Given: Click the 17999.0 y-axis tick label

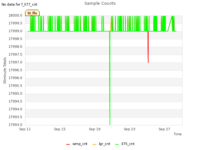Looking at the screenshot, I should pos(15,31).
